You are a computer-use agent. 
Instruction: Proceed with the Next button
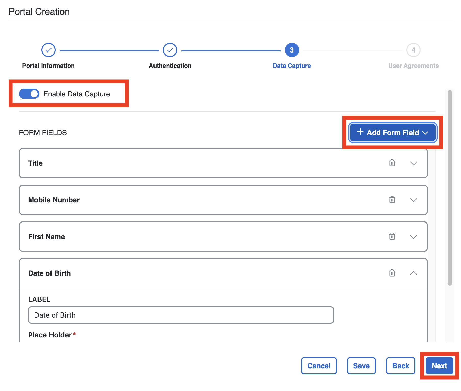[439, 366]
